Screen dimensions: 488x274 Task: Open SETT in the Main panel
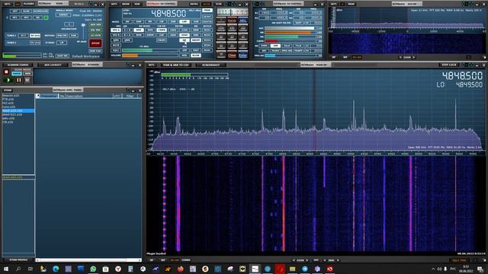7,4
